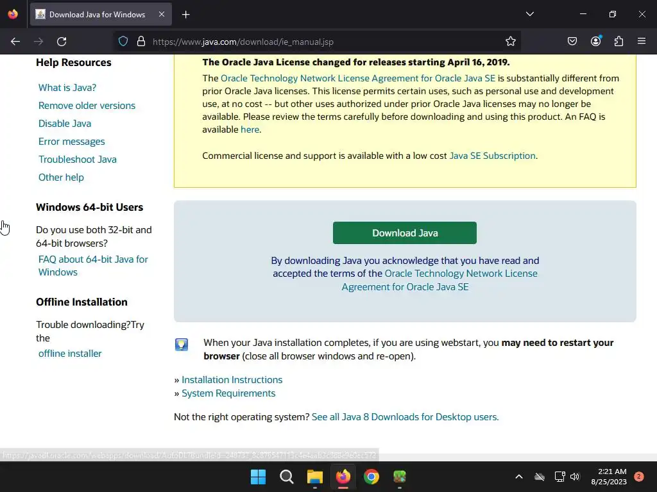
Task: Restore down the Firefox window
Action: pyautogui.click(x=613, y=14)
